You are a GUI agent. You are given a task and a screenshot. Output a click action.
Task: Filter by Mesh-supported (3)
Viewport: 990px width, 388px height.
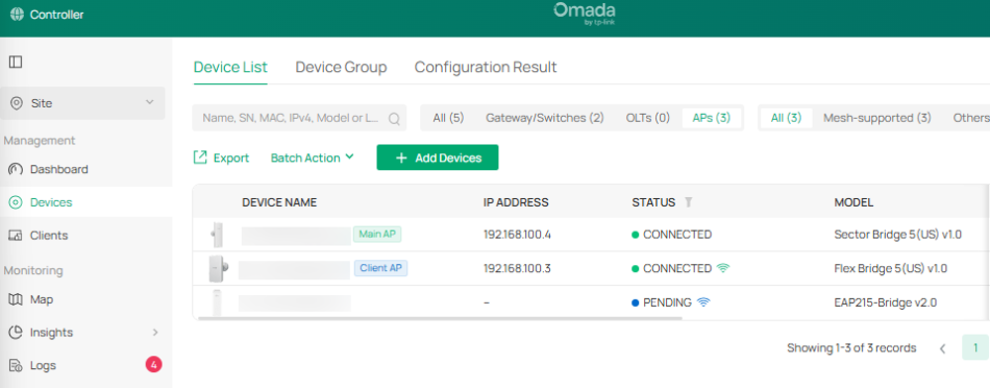(x=877, y=118)
